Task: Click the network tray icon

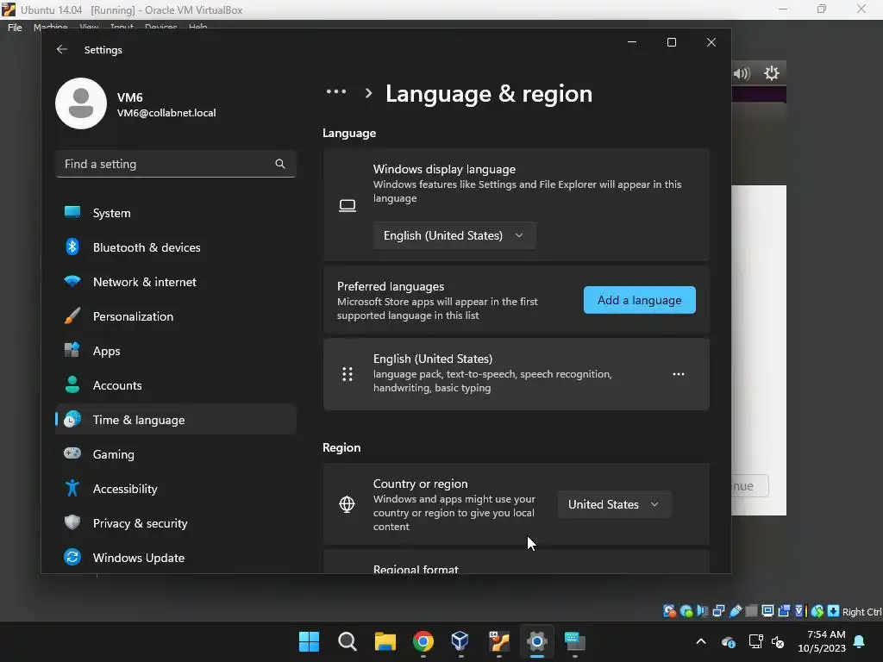Action: click(755, 641)
